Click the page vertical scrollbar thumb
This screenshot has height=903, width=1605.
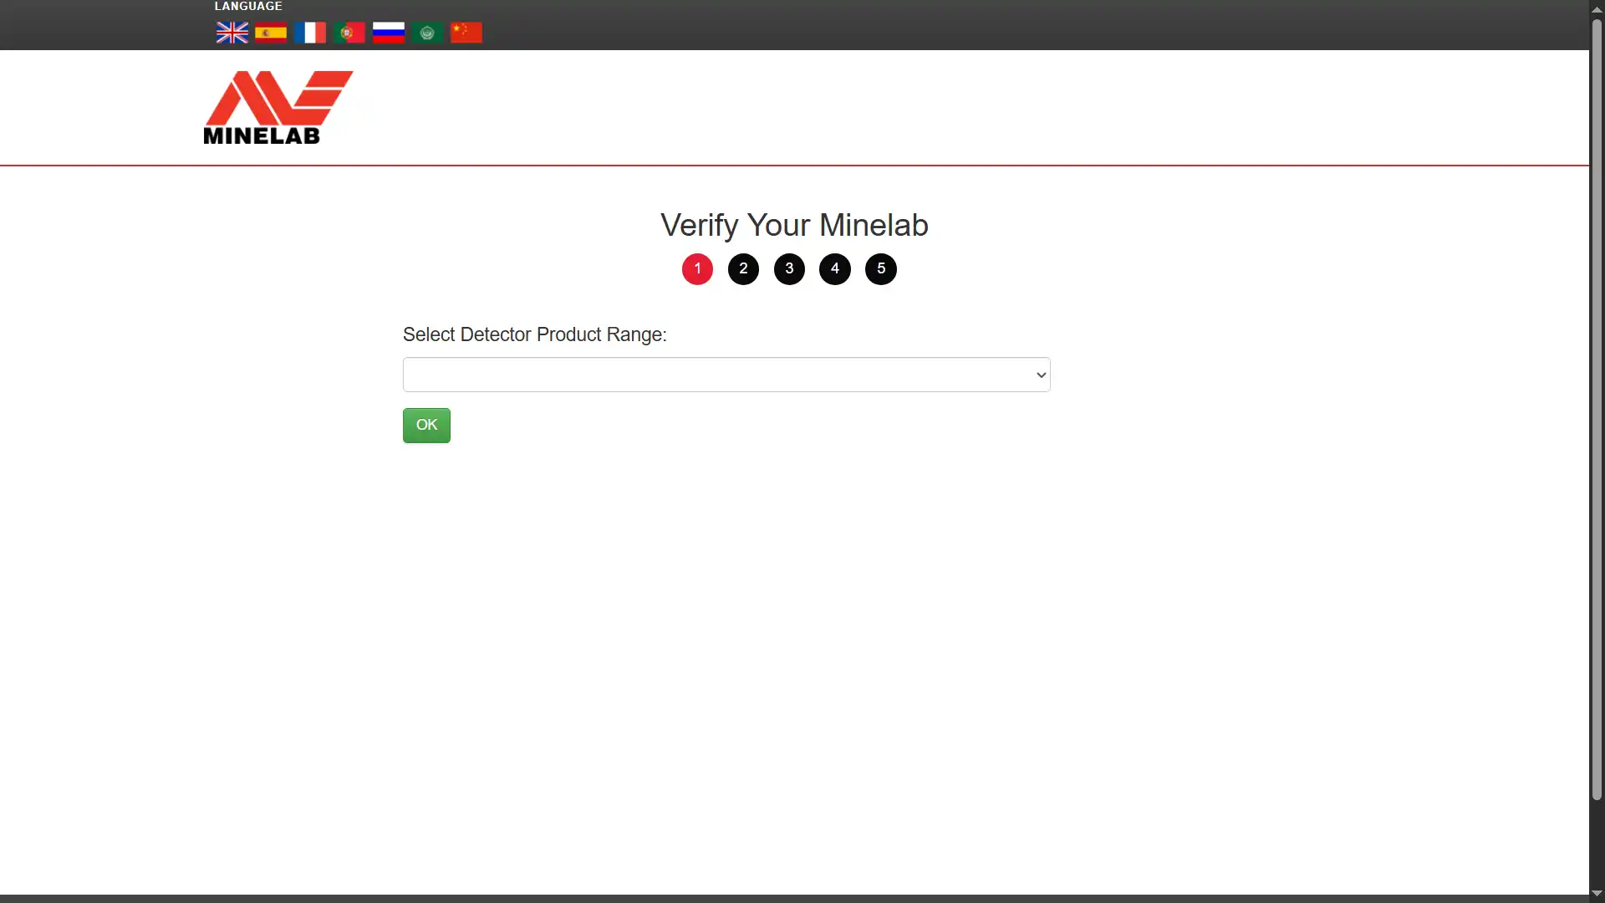tap(1597, 410)
